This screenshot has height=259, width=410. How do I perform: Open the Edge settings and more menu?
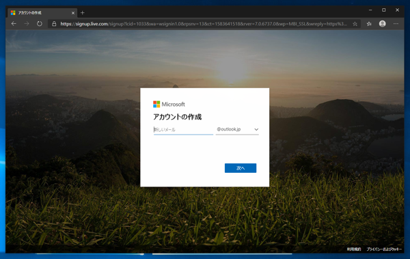tap(396, 24)
